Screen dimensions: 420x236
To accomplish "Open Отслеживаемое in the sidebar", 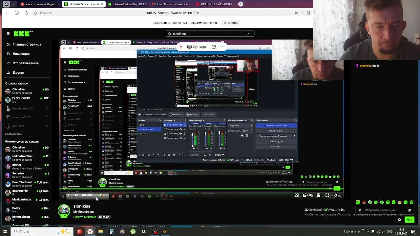I will pyautogui.click(x=23, y=63).
